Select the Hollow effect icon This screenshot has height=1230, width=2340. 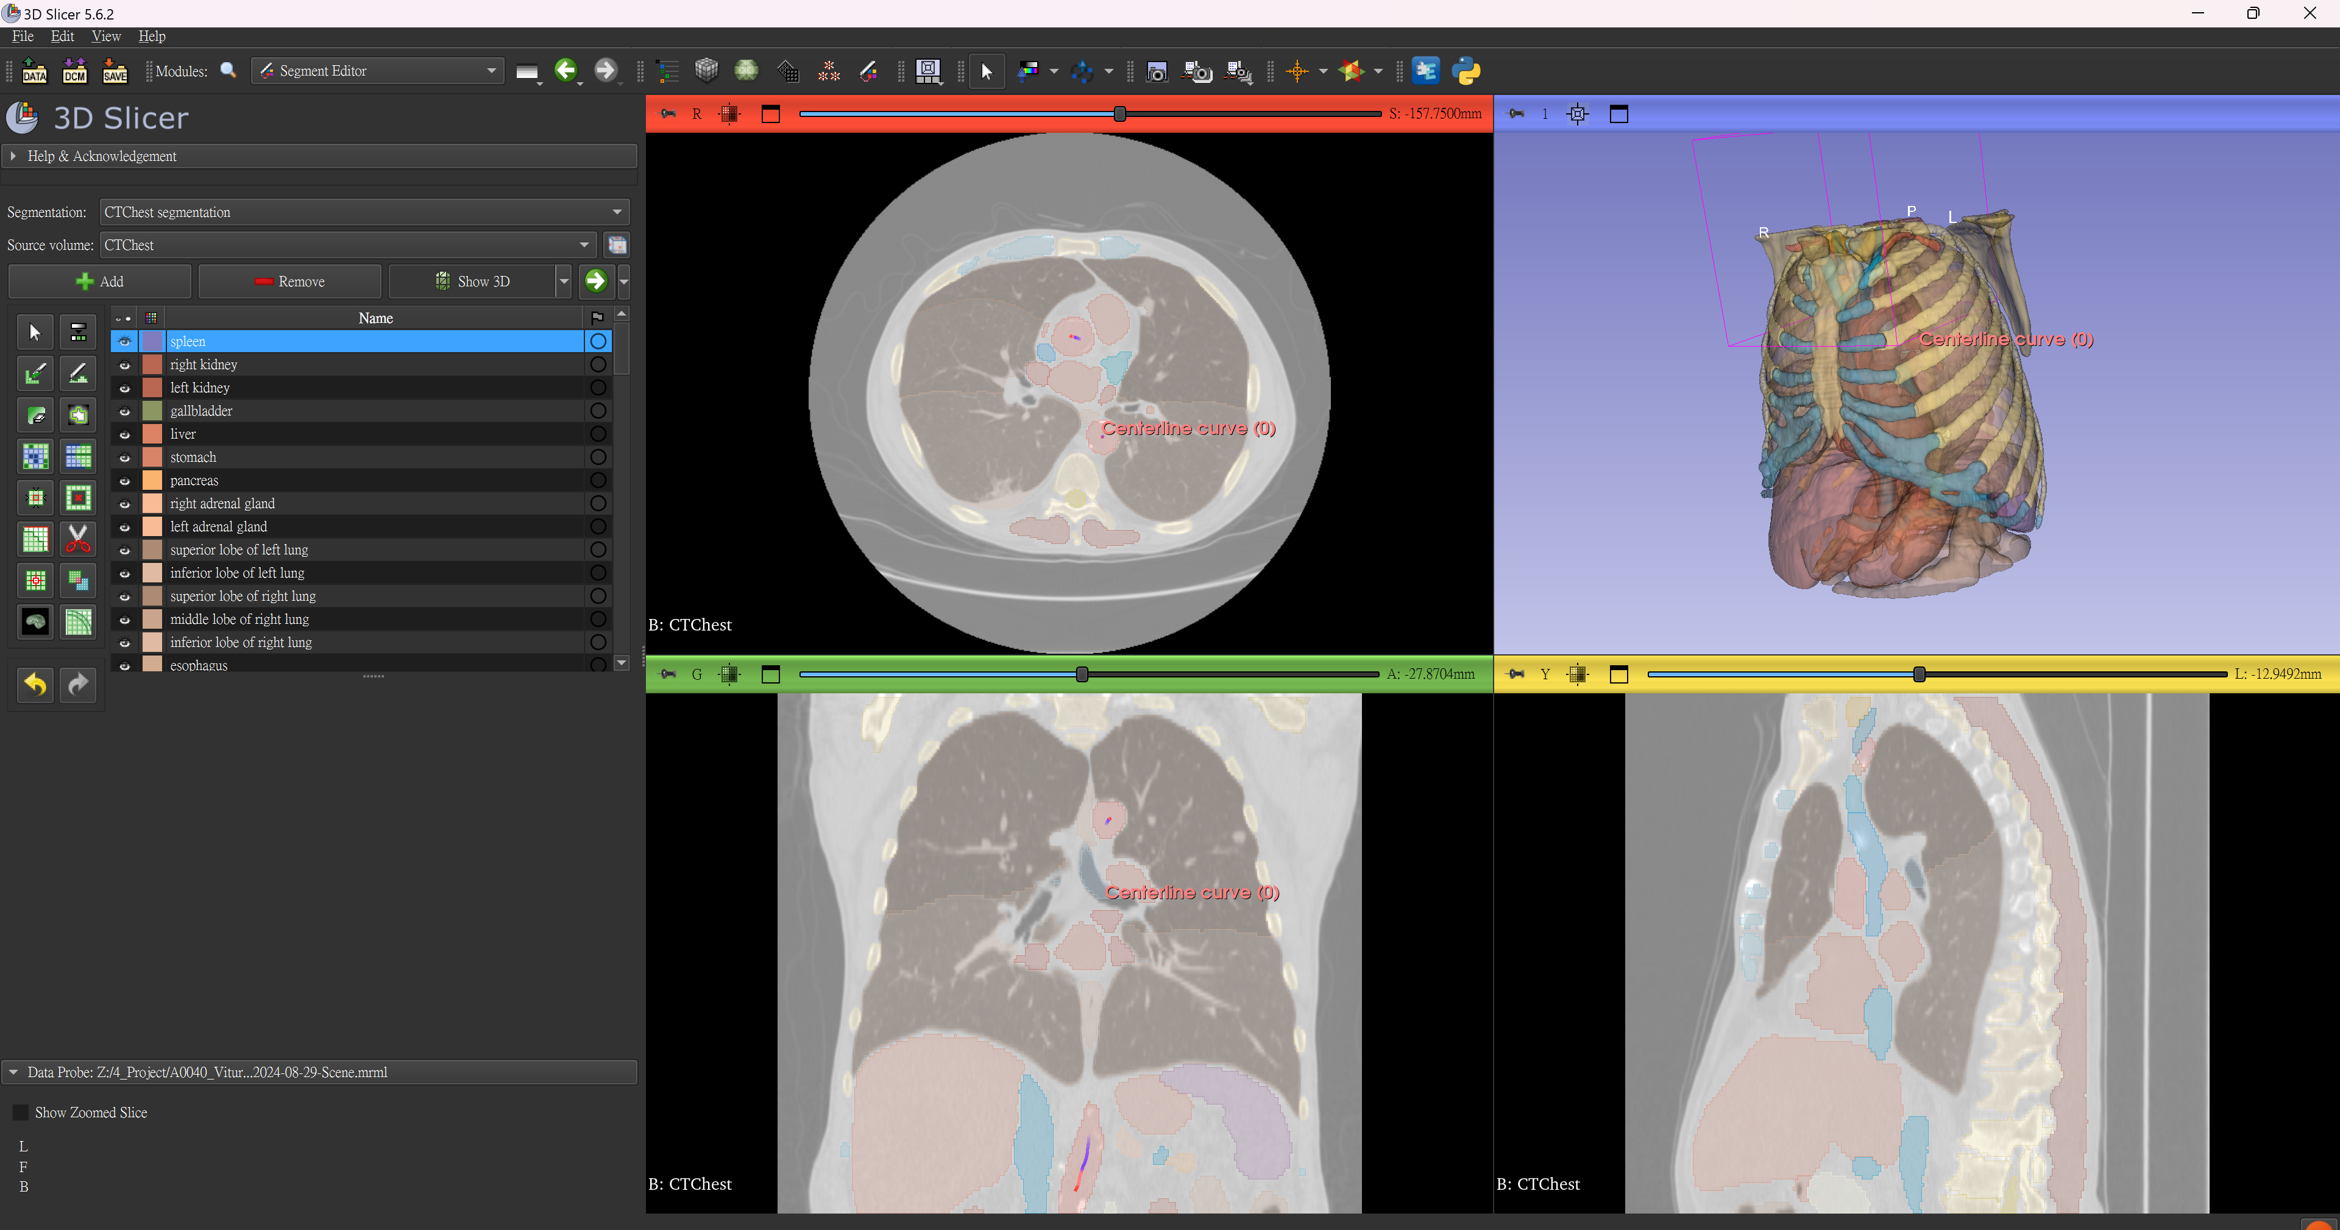coord(78,498)
